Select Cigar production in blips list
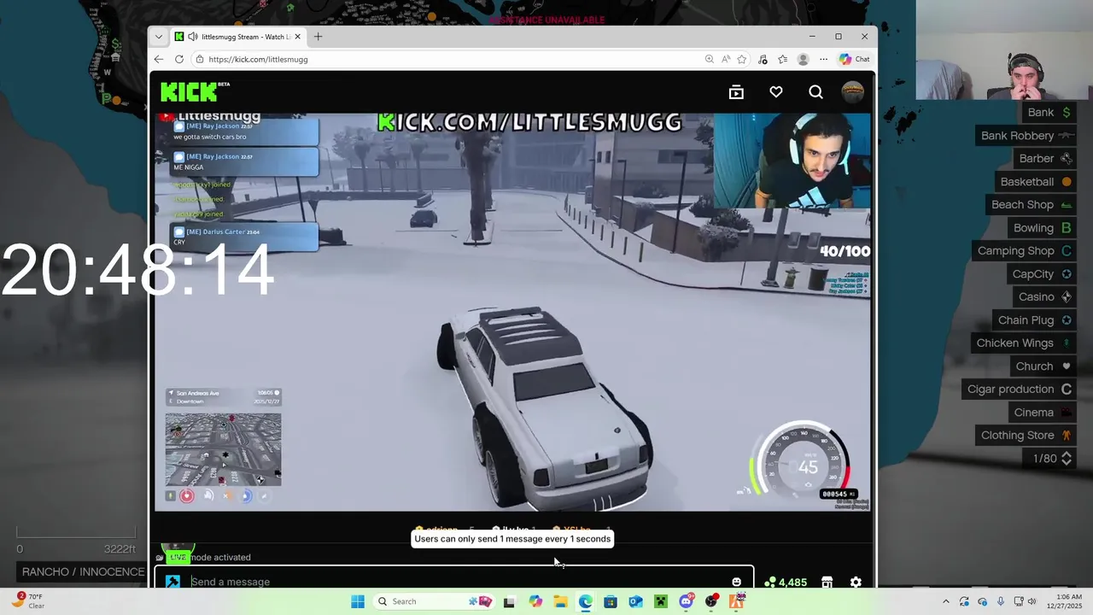1093x615 pixels. point(1020,389)
